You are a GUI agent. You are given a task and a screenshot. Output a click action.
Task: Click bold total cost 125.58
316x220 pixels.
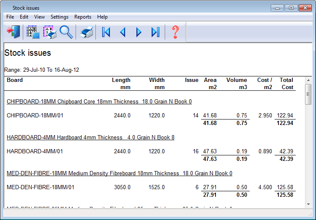tap(285, 195)
